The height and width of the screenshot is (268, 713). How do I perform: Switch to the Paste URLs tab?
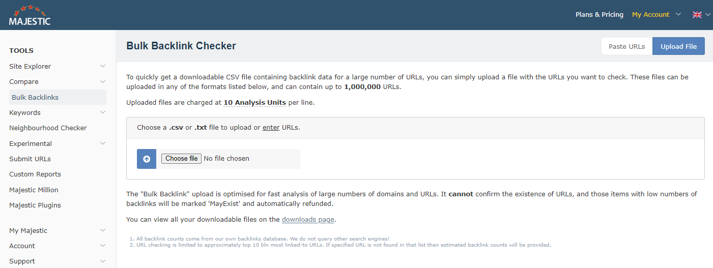coord(626,46)
